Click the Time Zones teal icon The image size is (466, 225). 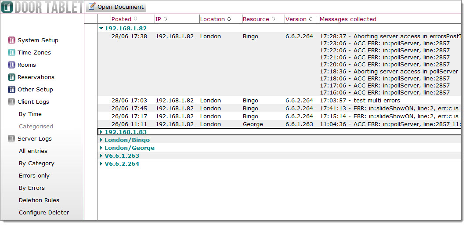(11, 53)
